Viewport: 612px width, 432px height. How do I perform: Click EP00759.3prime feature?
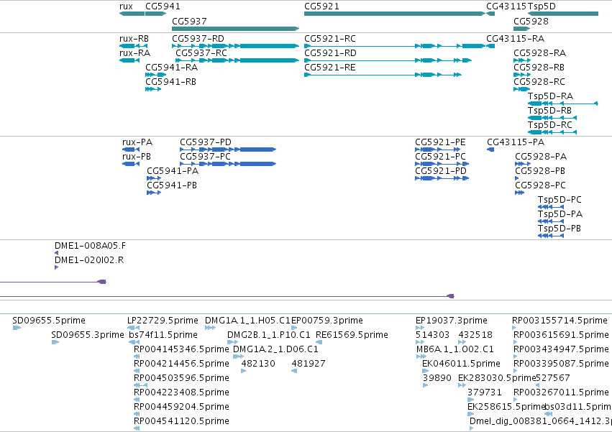click(x=294, y=328)
